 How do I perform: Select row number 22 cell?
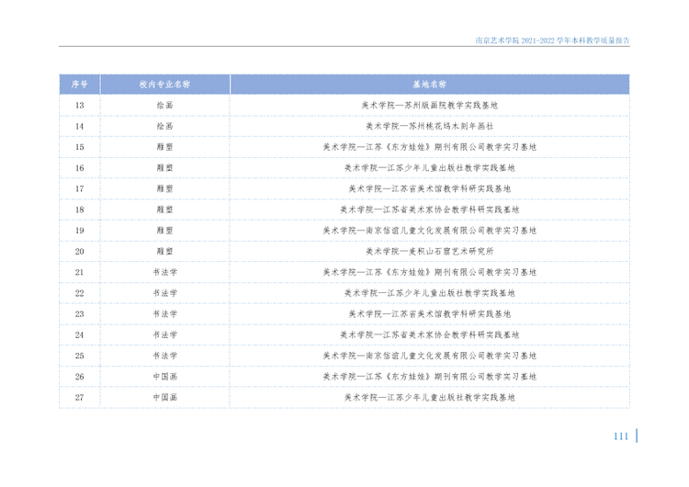tap(80, 293)
